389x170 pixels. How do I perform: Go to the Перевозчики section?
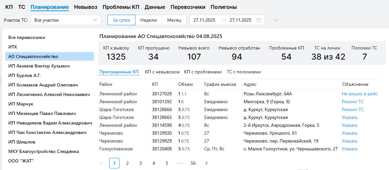point(188,7)
